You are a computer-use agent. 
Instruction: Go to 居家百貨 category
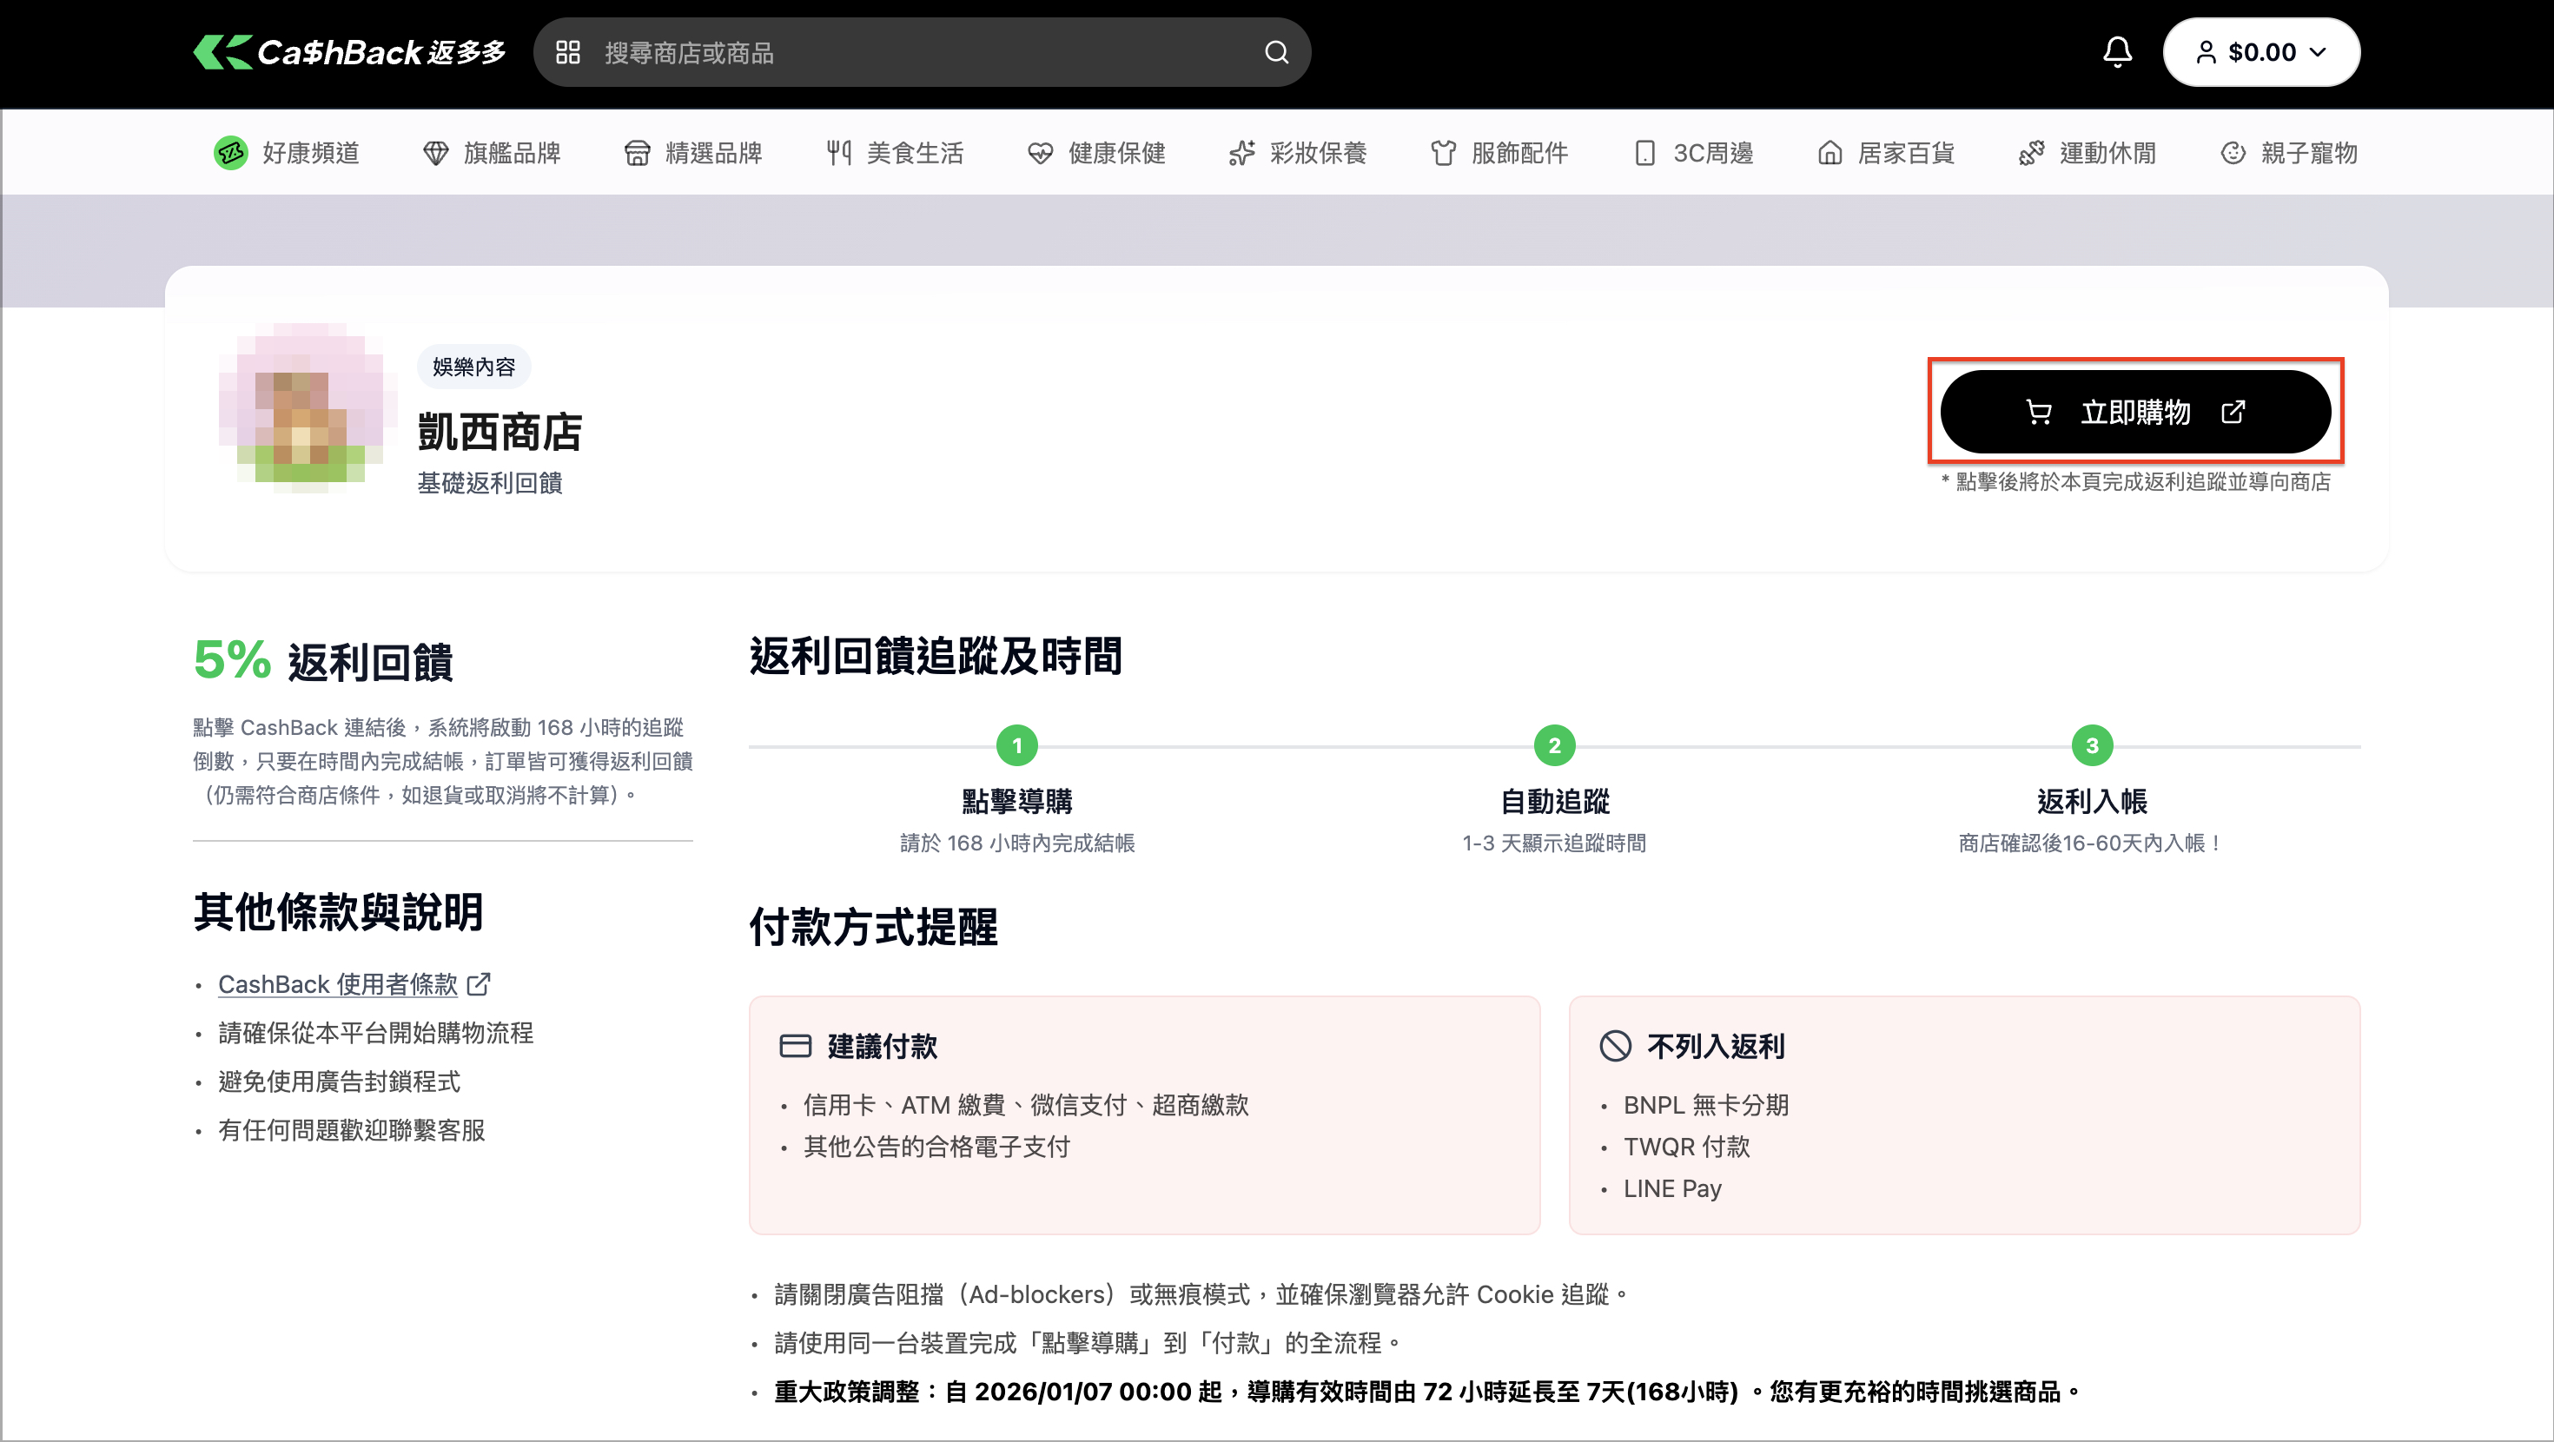click(x=1886, y=153)
